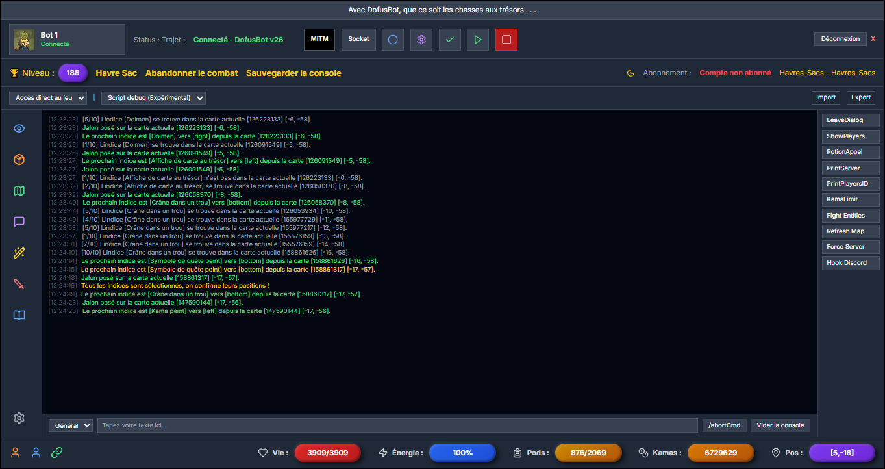Toggle the green checkmark option in toolbar
This screenshot has width=885, height=469.
[x=449, y=40]
